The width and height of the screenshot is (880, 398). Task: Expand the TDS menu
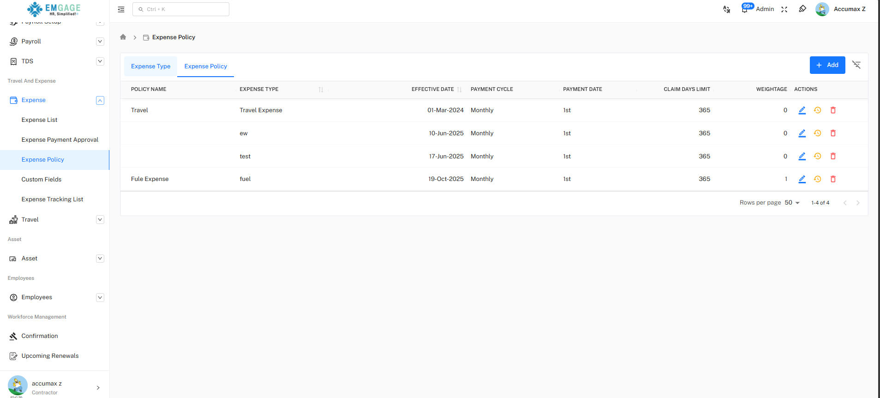point(100,61)
